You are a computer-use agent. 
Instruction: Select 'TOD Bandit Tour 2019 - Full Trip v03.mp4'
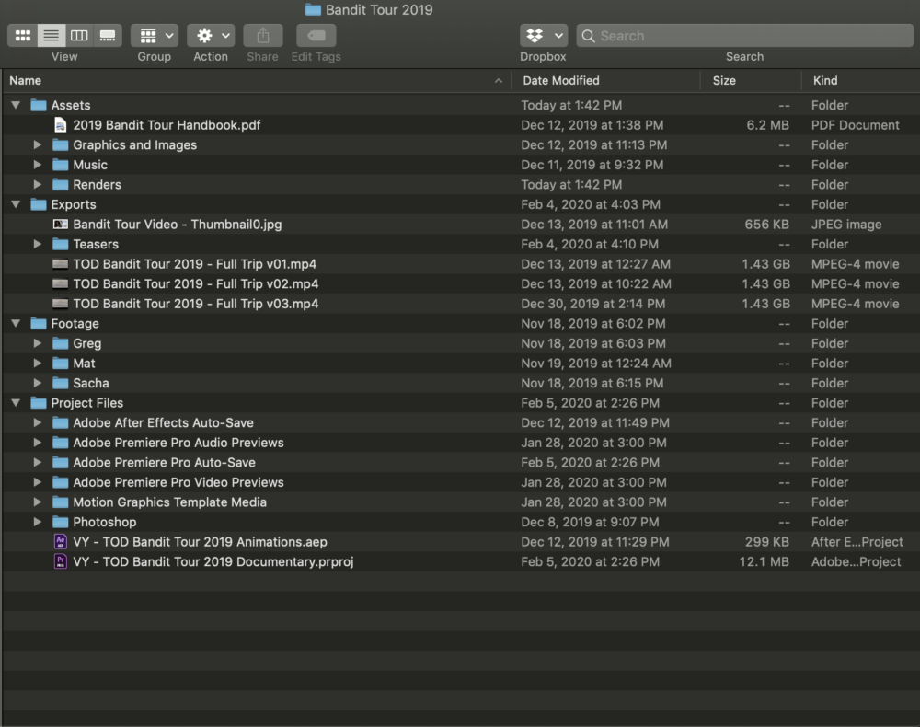tap(196, 304)
